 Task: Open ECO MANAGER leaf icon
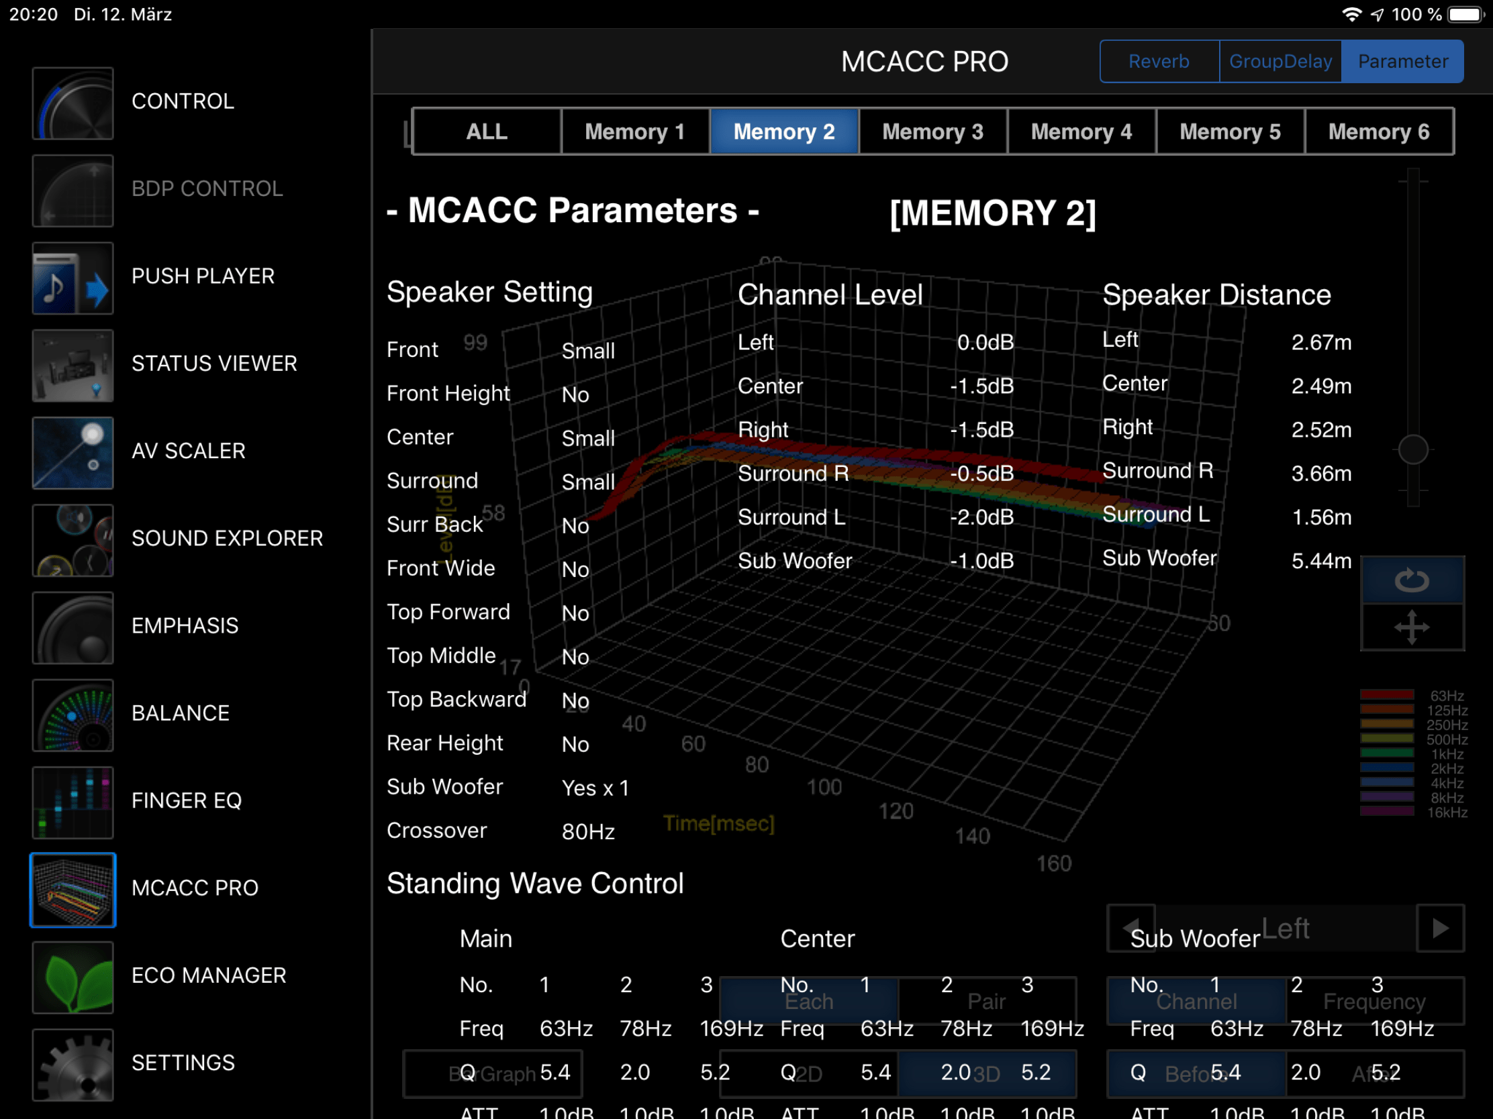pos(73,977)
